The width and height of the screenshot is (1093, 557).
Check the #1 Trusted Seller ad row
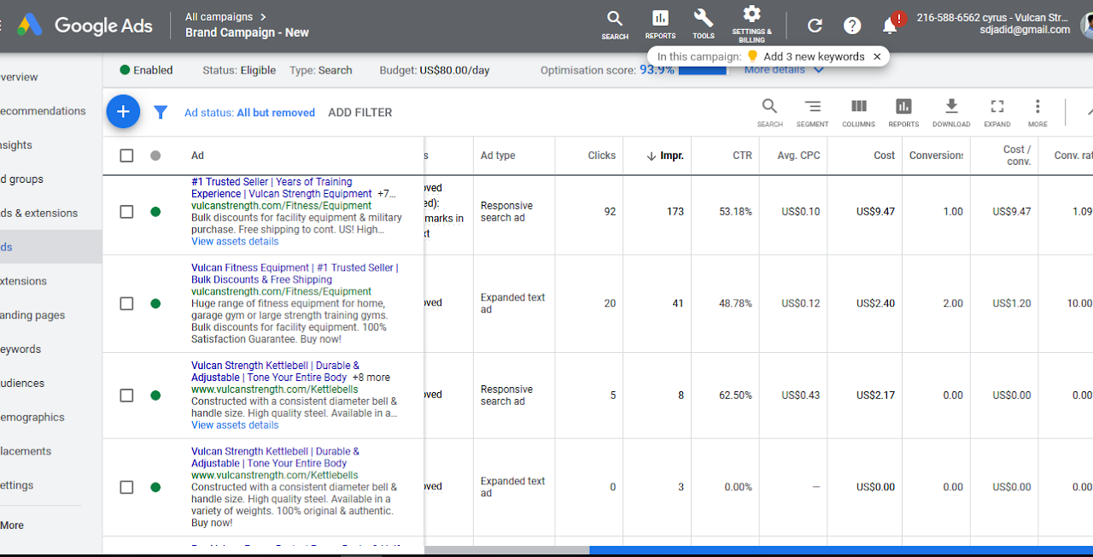point(126,212)
